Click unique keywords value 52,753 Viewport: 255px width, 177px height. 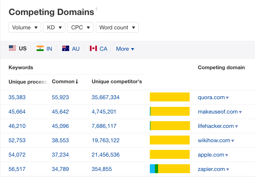click(17, 140)
